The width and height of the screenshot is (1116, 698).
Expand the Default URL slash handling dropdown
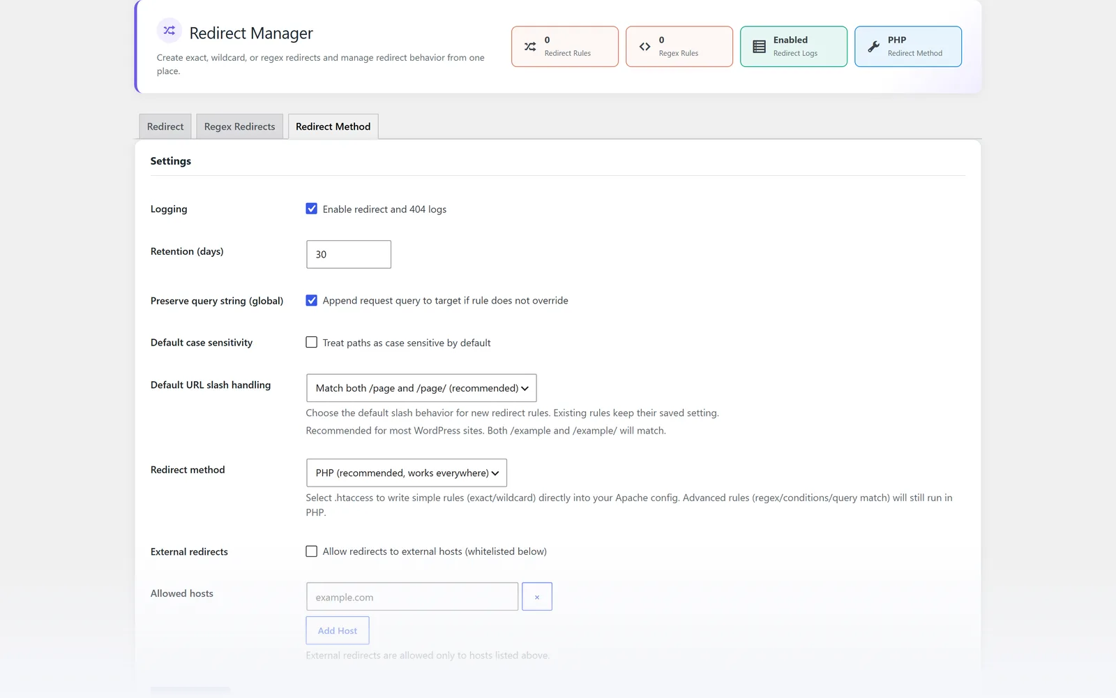(x=421, y=388)
